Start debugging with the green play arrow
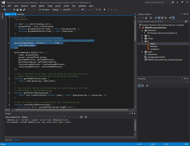 click(x=40, y=10)
